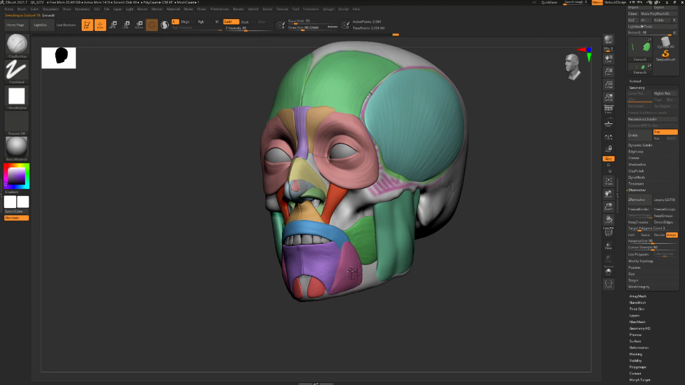This screenshot has width=685, height=385.
Task: Open the Texture menu
Action: tap(282, 9)
